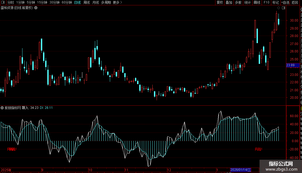Click the 跟入: 34.23 indicator value
The height and width of the screenshot is (173, 302).
tap(30, 108)
